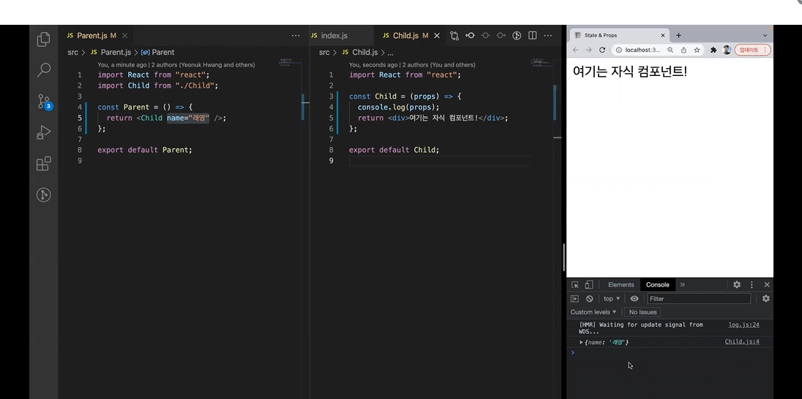802x399 pixels.
Task: Reload the localhost page in Chrome
Action: 602,50
